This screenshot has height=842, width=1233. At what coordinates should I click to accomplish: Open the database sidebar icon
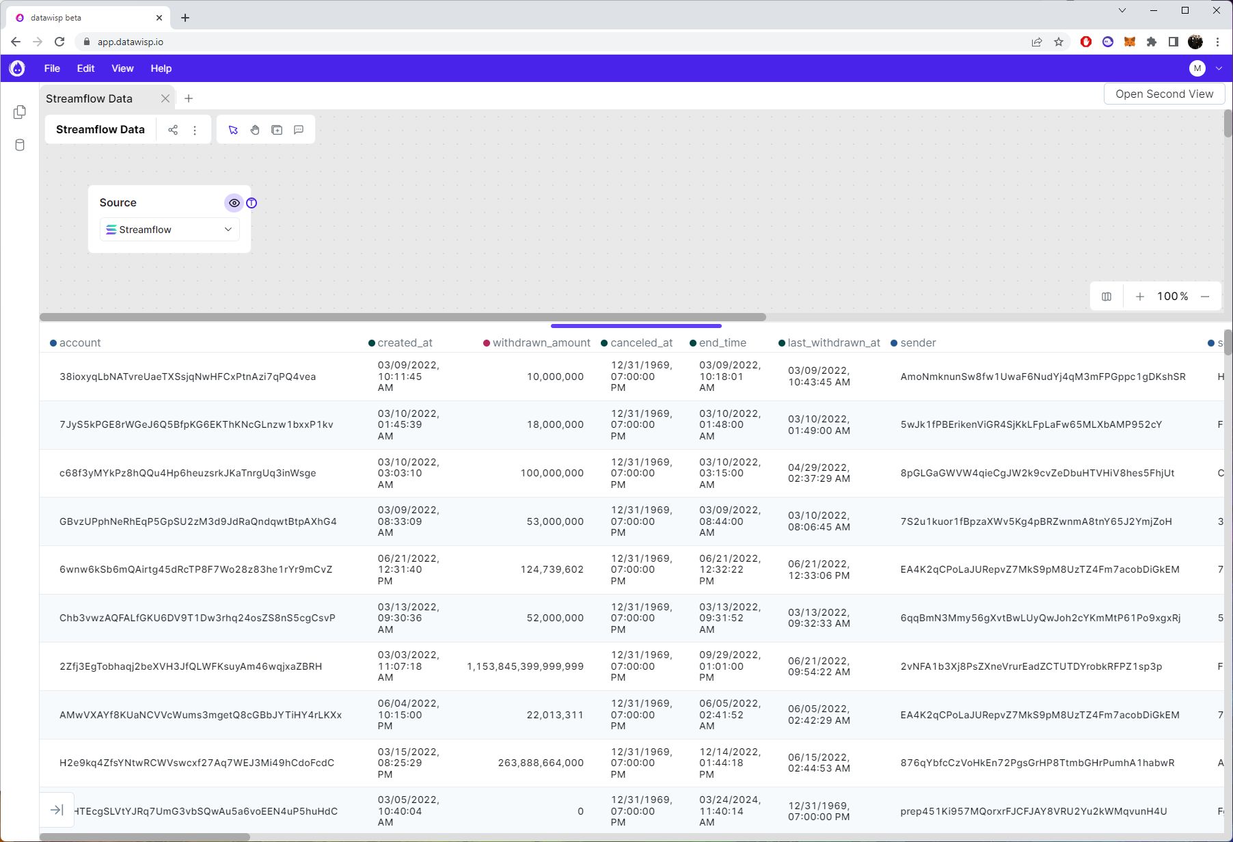point(20,145)
